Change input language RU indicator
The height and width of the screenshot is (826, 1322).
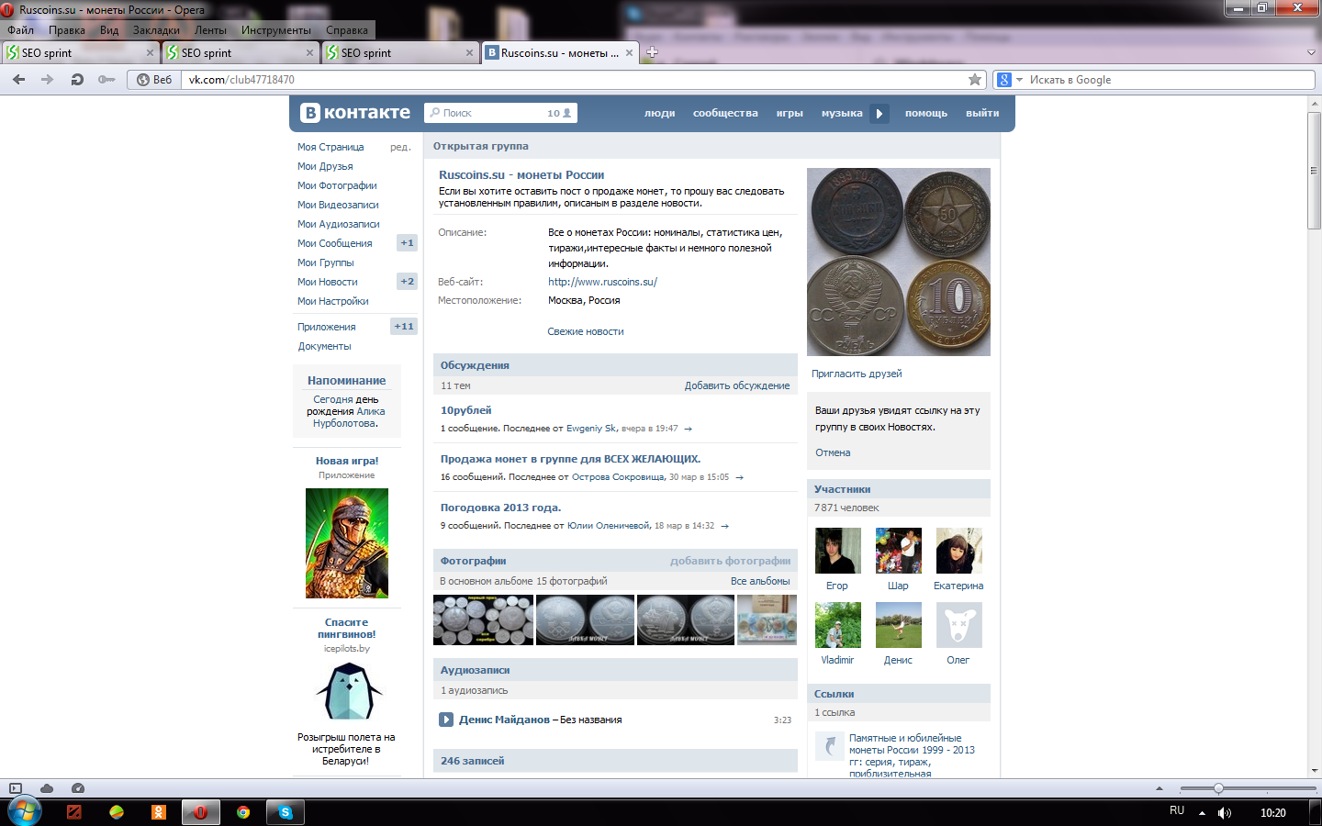coord(1177,811)
